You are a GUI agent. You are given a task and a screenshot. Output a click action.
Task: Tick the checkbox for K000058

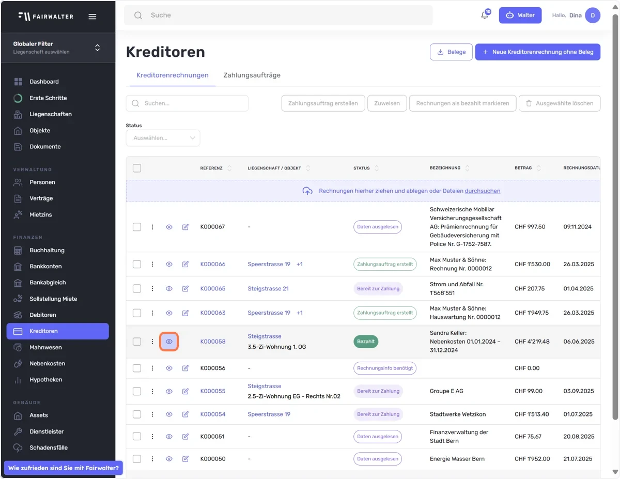[137, 342]
